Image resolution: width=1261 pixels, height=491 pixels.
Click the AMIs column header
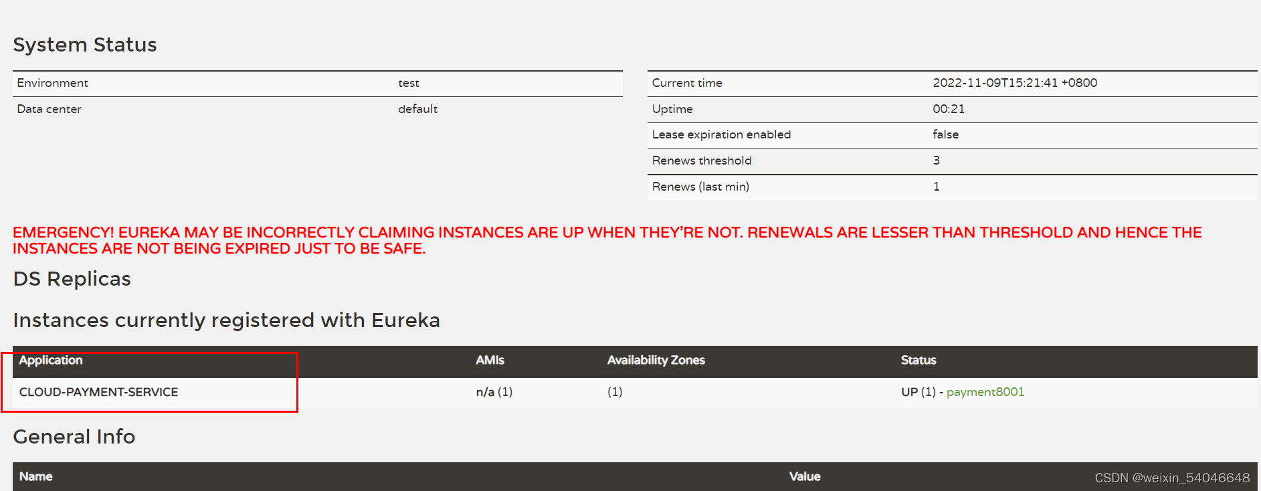point(490,360)
